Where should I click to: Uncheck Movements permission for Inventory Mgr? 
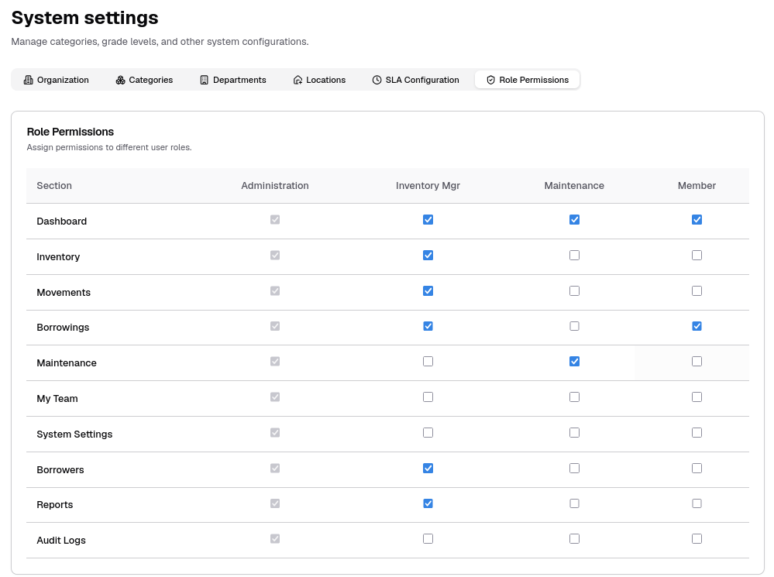[428, 290]
